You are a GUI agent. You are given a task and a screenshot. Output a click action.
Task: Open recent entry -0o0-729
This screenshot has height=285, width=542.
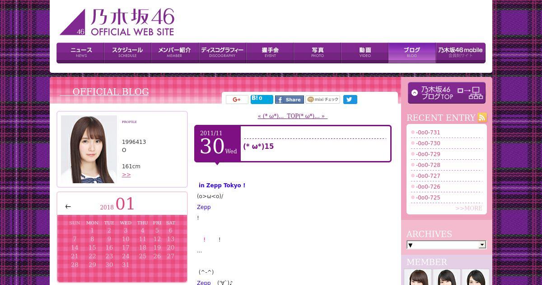pyautogui.click(x=428, y=154)
